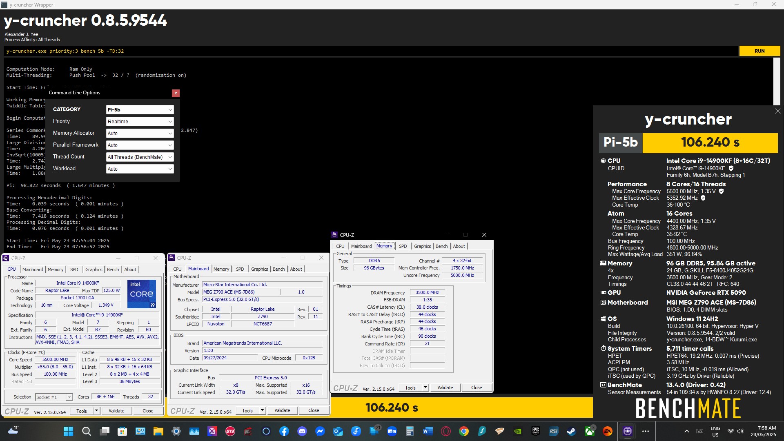Open Facebook app on taskbar
The image size is (784, 441).
coord(284,431)
